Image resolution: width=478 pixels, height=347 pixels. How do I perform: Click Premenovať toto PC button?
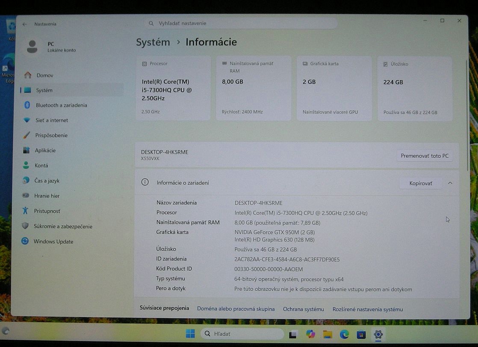click(x=425, y=156)
